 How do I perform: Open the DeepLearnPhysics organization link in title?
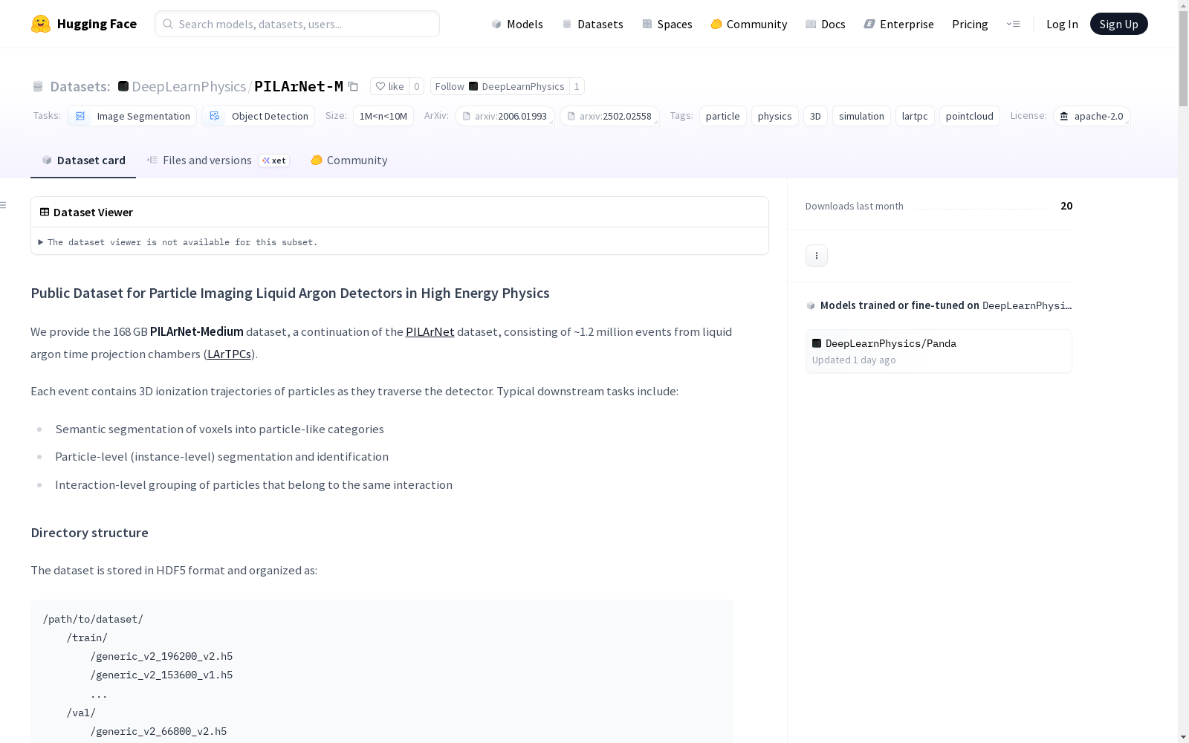tap(189, 86)
